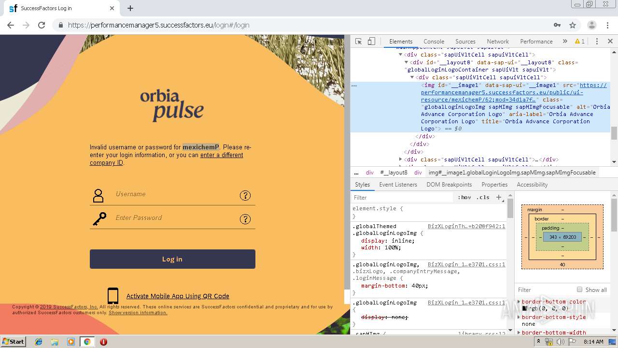Expand the border-bottom-color computed property

point(520,302)
